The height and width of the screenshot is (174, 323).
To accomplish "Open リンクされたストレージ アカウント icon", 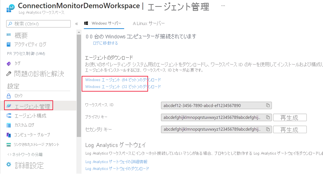I will (x=8, y=145).
